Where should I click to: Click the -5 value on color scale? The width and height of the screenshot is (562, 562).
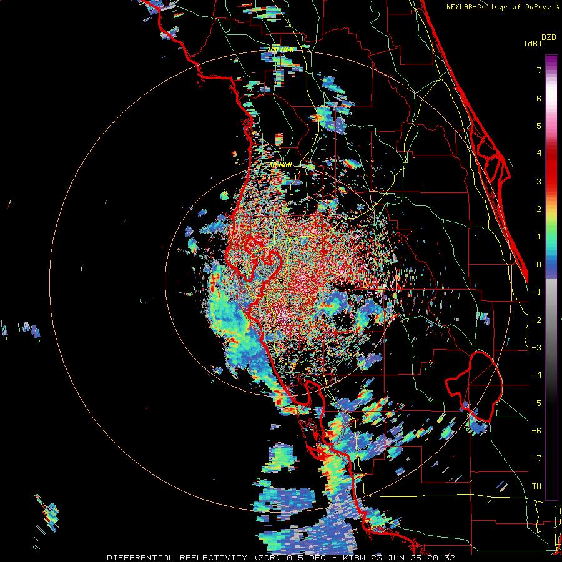click(536, 403)
